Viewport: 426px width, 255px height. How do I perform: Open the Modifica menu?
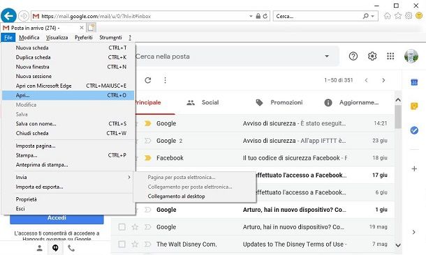(x=29, y=38)
